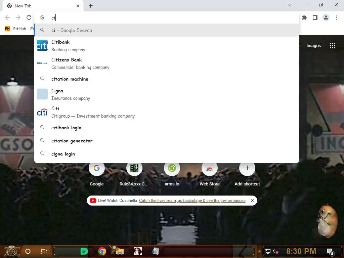
Task: Open a new tab with plus button
Action: click(91, 6)
